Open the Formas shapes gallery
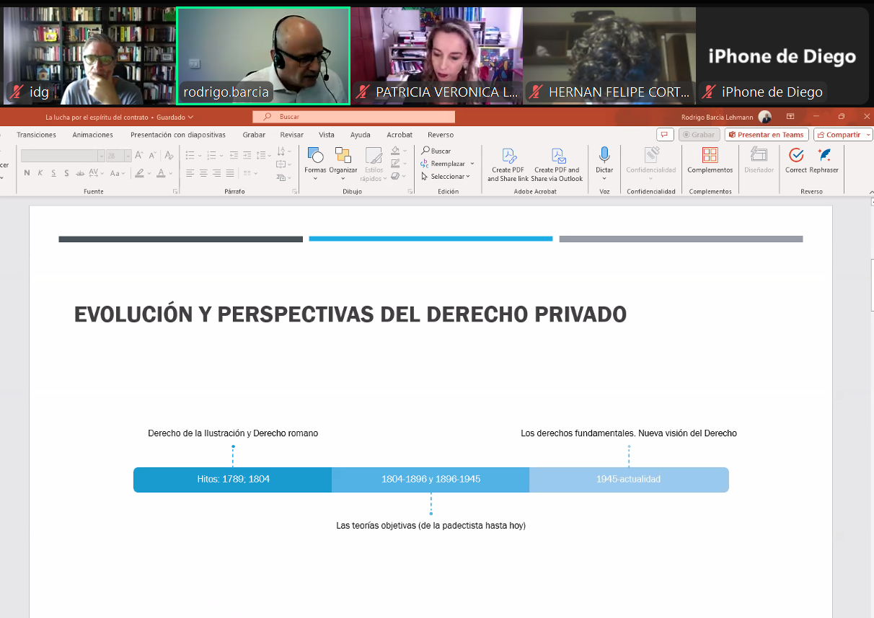This screenshot has width=874, height=618. 315,156
